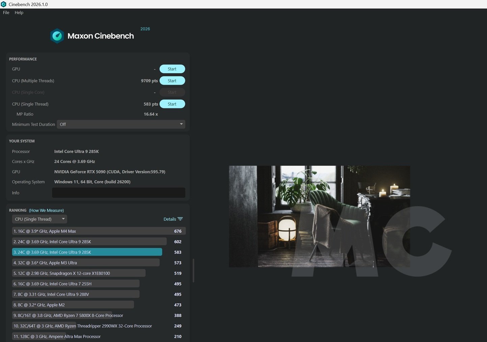Click the Maxon Cinebench logo icon
Viewport: 487px width, 342px height.
57,36
